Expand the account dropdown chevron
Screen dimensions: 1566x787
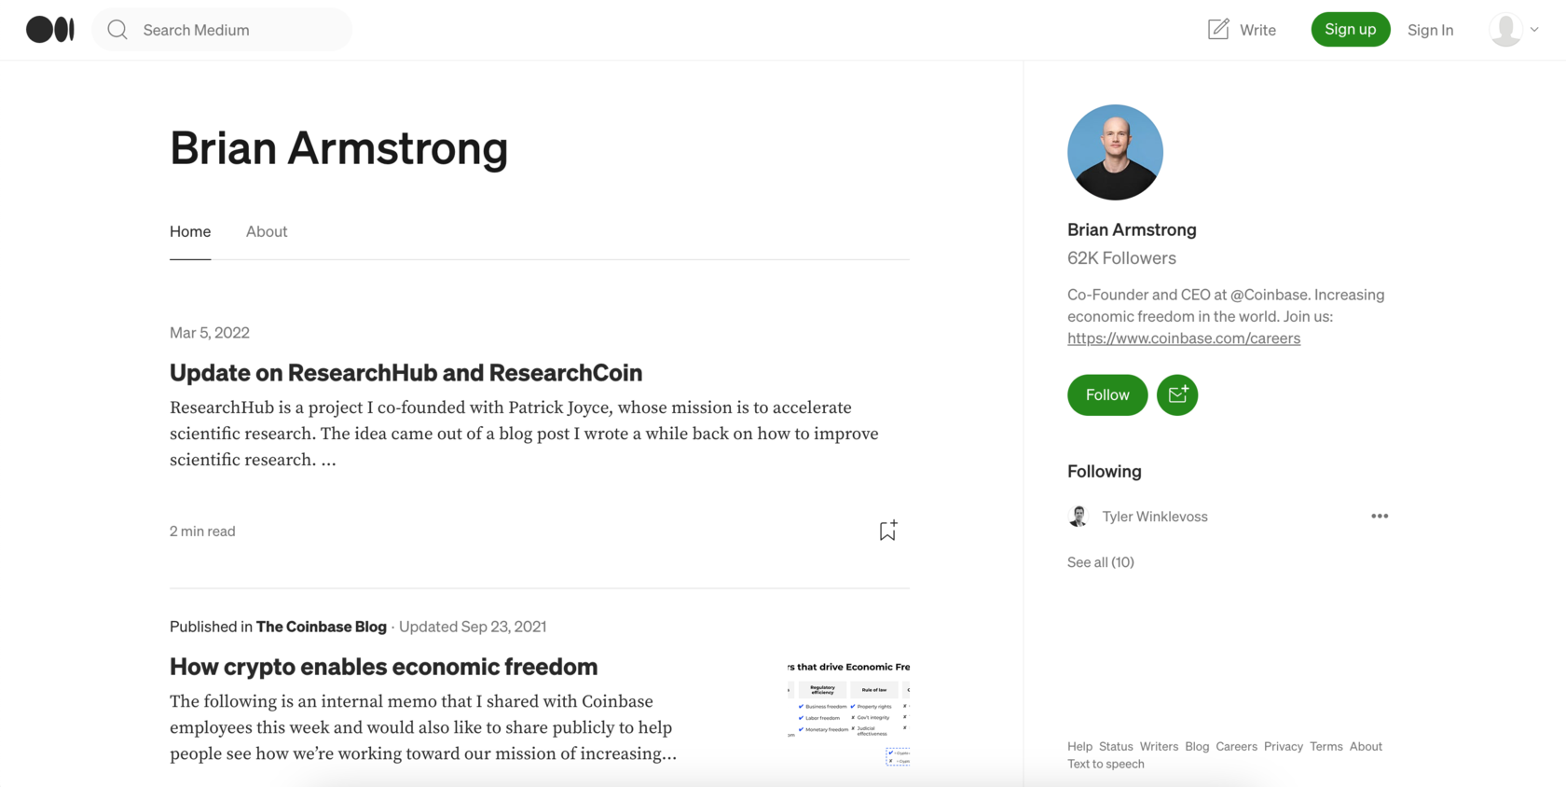[1534, 30]
